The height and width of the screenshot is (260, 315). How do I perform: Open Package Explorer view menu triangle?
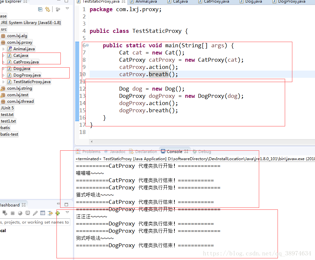[67, 9]
